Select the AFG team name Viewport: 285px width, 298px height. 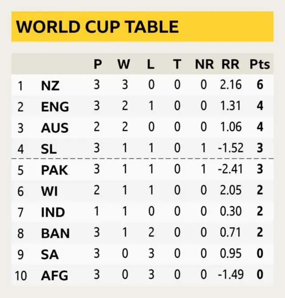[54, 276]
